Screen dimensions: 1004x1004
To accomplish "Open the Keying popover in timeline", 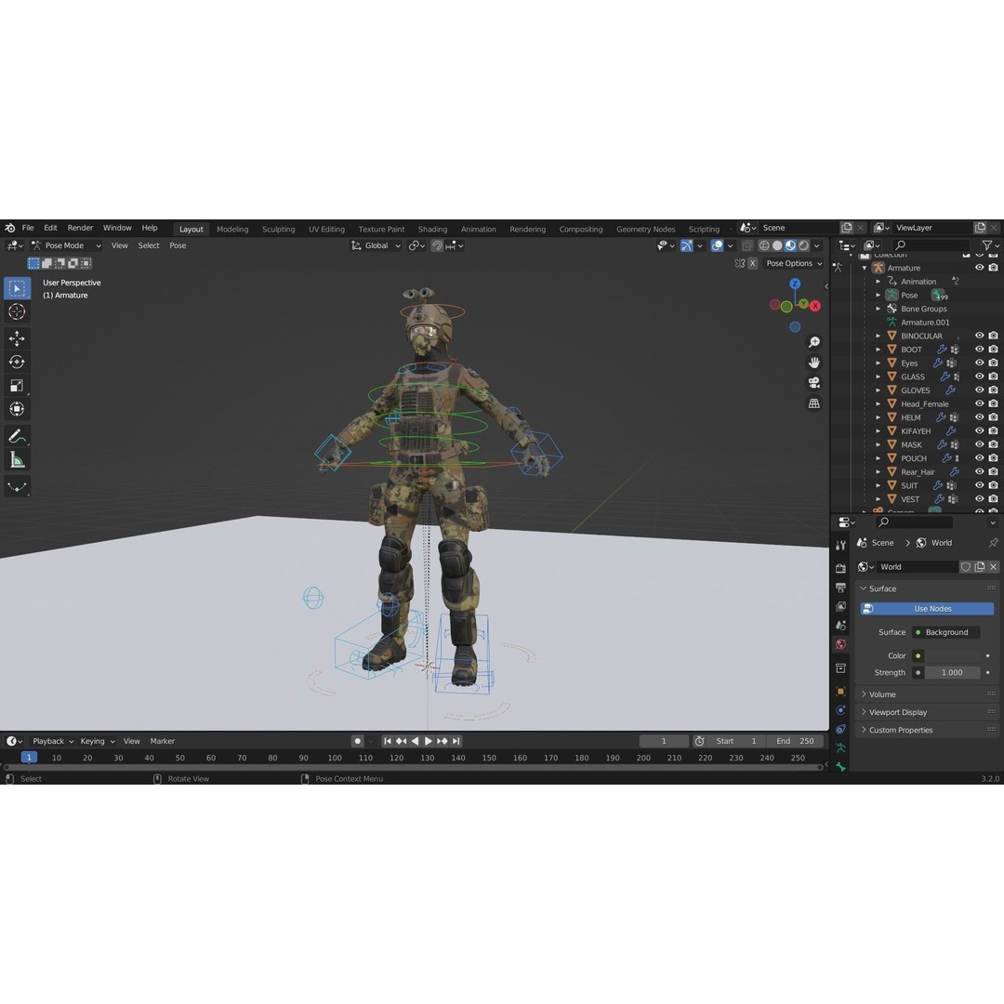I will (98, 741).
